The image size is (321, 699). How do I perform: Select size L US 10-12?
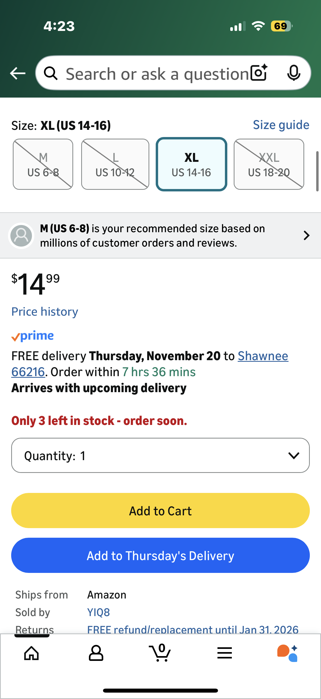[115, 164]
